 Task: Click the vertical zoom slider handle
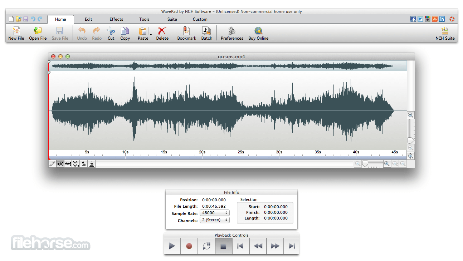(411, 141)
